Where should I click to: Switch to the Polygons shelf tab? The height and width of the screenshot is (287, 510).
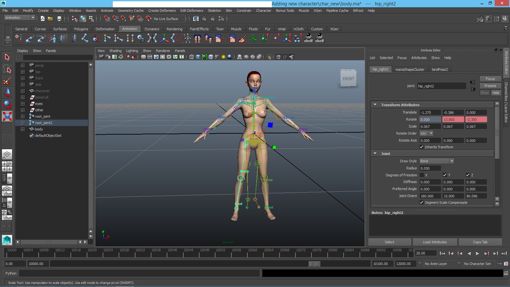(x=81, y=29)
